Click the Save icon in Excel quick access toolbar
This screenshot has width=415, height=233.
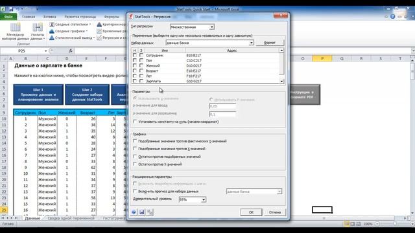(11, 9)
